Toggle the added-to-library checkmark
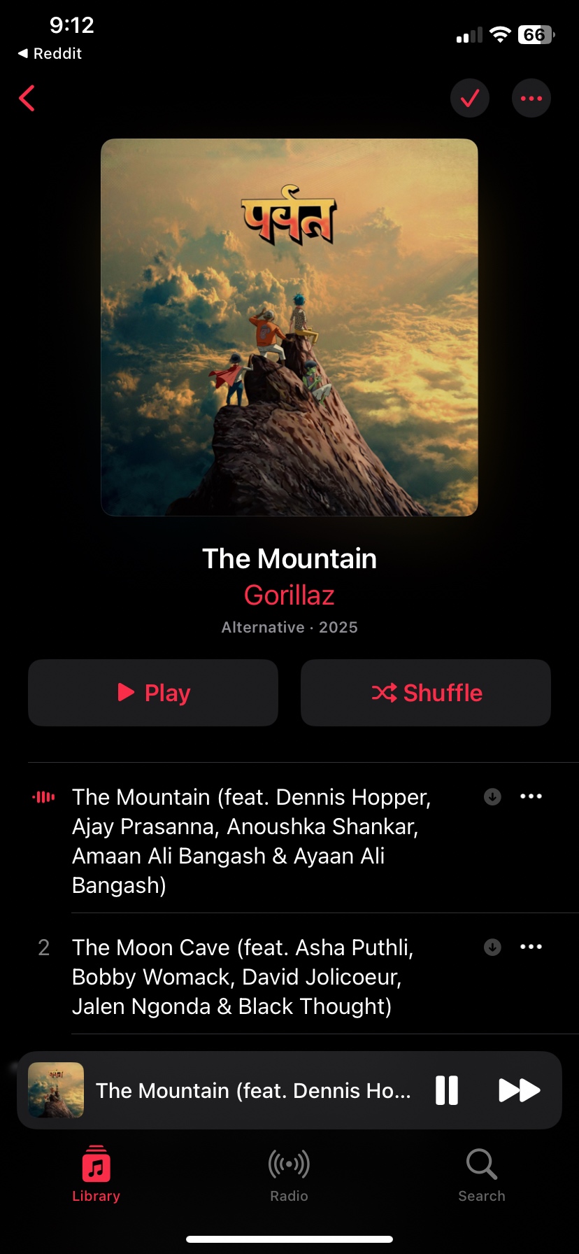The width and height of the screenshot is (579, 1254). point(470,98)
